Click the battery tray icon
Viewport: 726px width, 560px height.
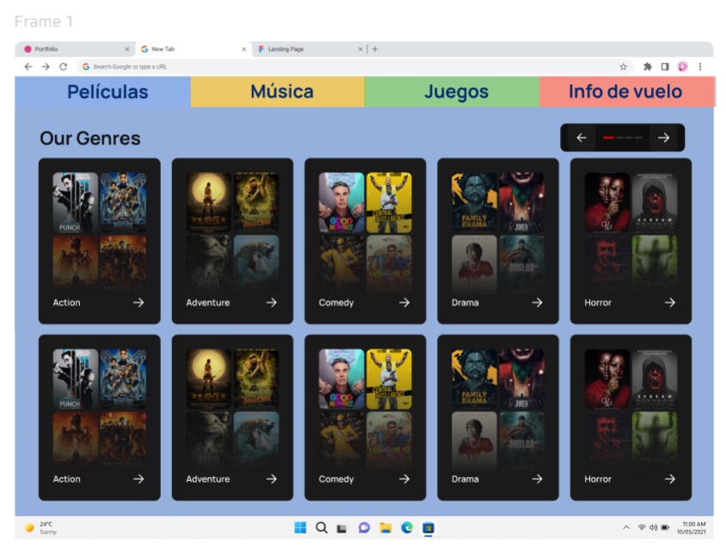(x=665, y=527)
